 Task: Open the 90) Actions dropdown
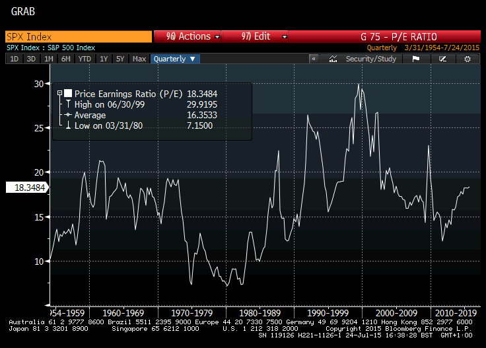click(x=188, y=36)
